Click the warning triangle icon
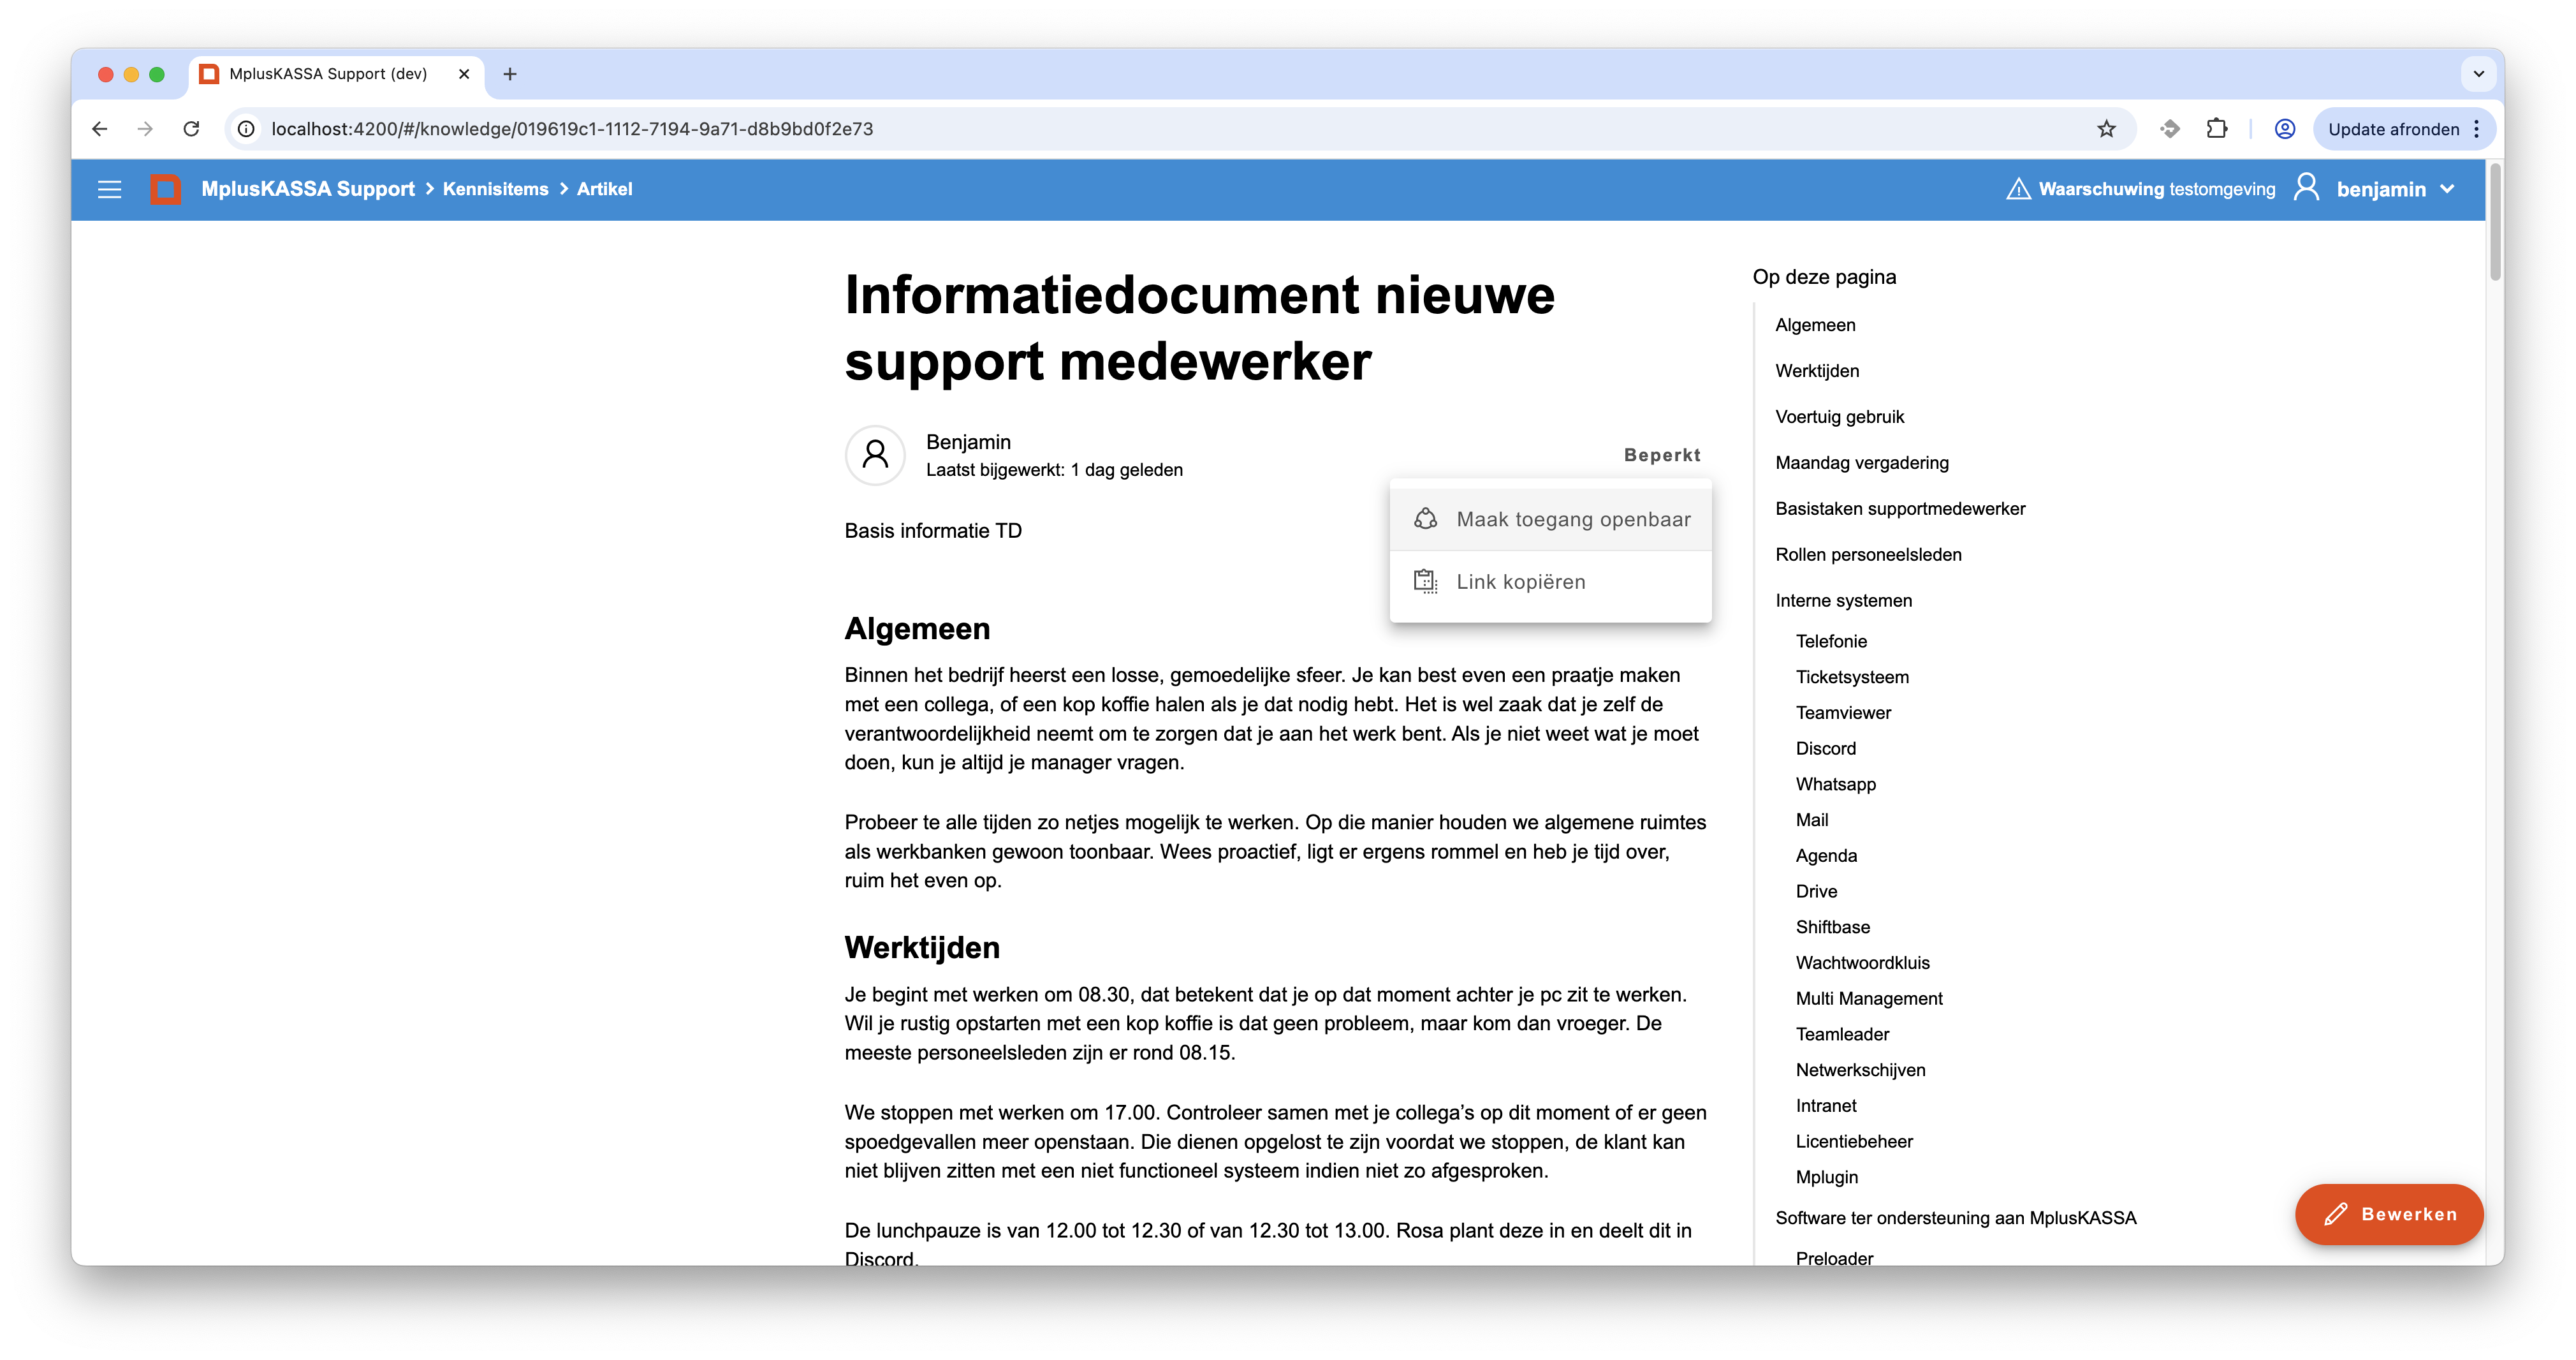This screenshot has width=2576, height=1360. tap(2018, 189)
